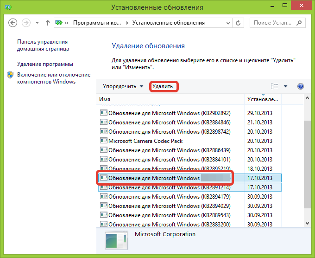The width and height of the screenshot is (315, 258).
Task: Select update KB2894179 row
Action: [190, 197]
